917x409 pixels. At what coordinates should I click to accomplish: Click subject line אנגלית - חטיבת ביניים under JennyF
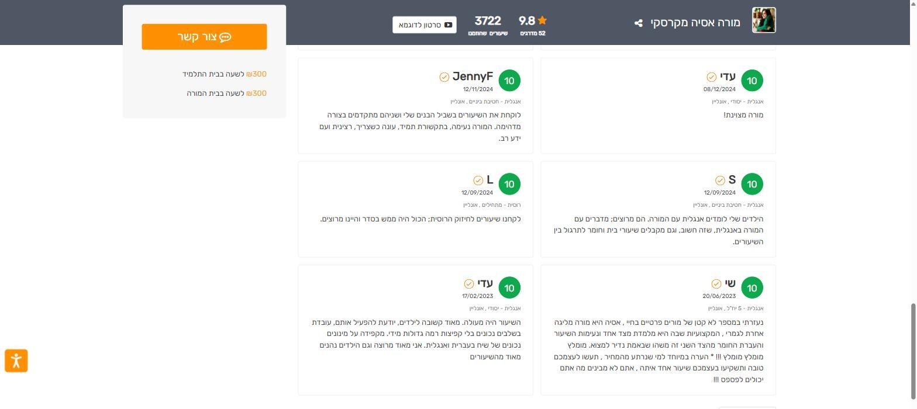pyautogui.click(x=485, y=102)
